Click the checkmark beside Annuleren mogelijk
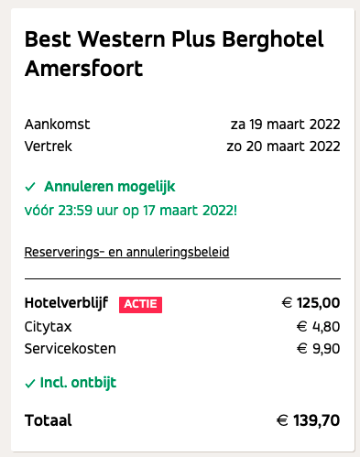 tap(30, 187)
